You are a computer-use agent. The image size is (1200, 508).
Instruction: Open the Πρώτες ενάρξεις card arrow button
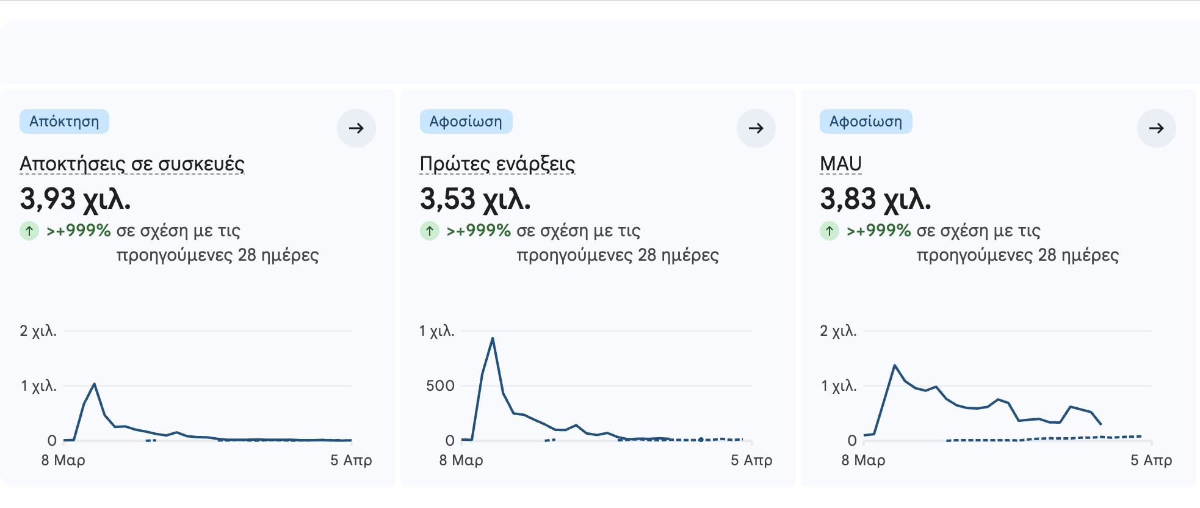tap(756, 128)
